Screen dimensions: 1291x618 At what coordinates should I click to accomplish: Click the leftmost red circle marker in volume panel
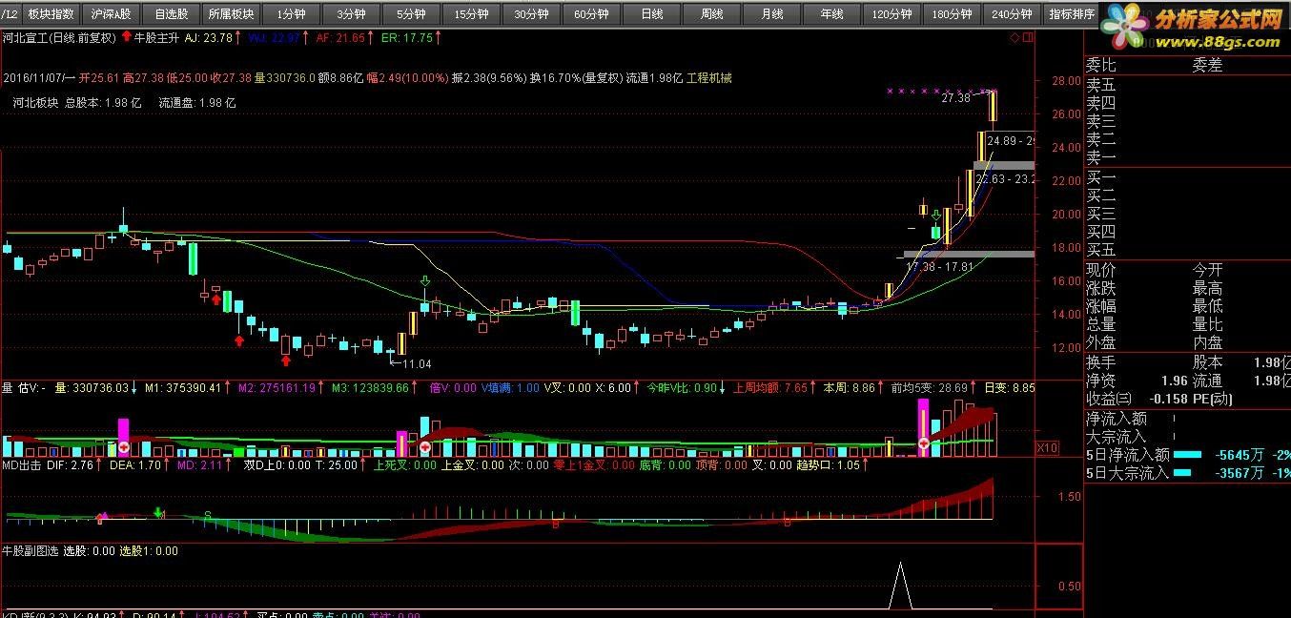point(123,447)
